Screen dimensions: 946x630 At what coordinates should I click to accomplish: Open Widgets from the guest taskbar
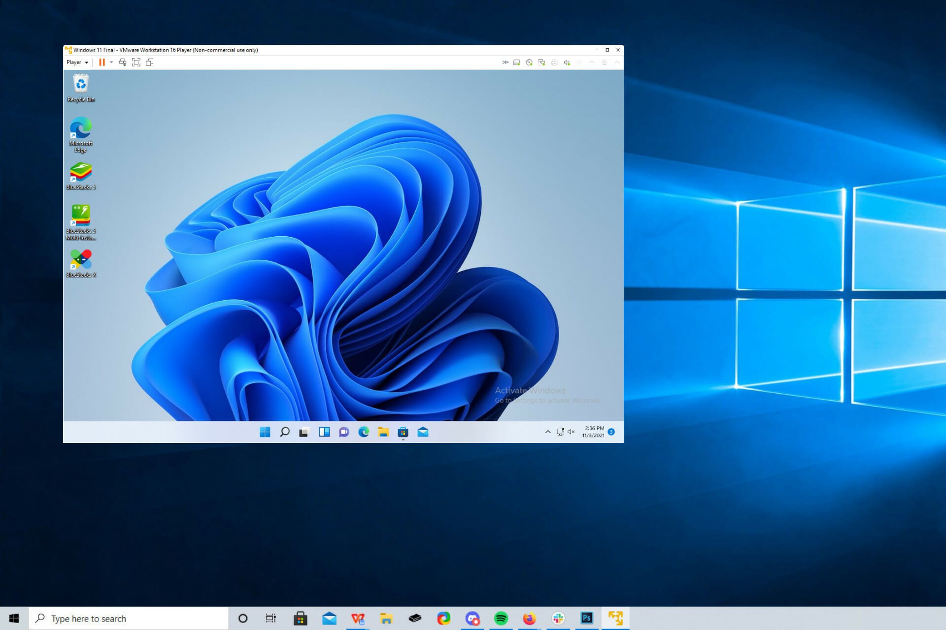324,432
